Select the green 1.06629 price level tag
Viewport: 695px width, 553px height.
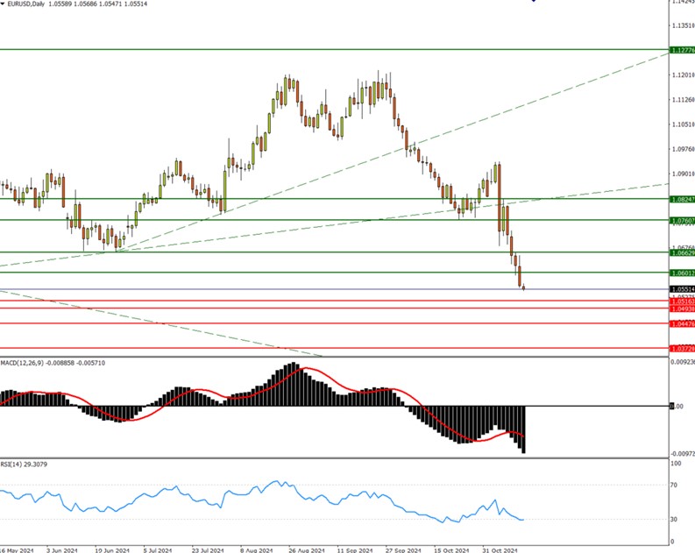[681, 252]
